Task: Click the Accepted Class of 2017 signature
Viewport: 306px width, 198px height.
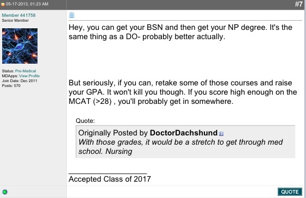Action: pyautogui.click(x=110, y=179)
